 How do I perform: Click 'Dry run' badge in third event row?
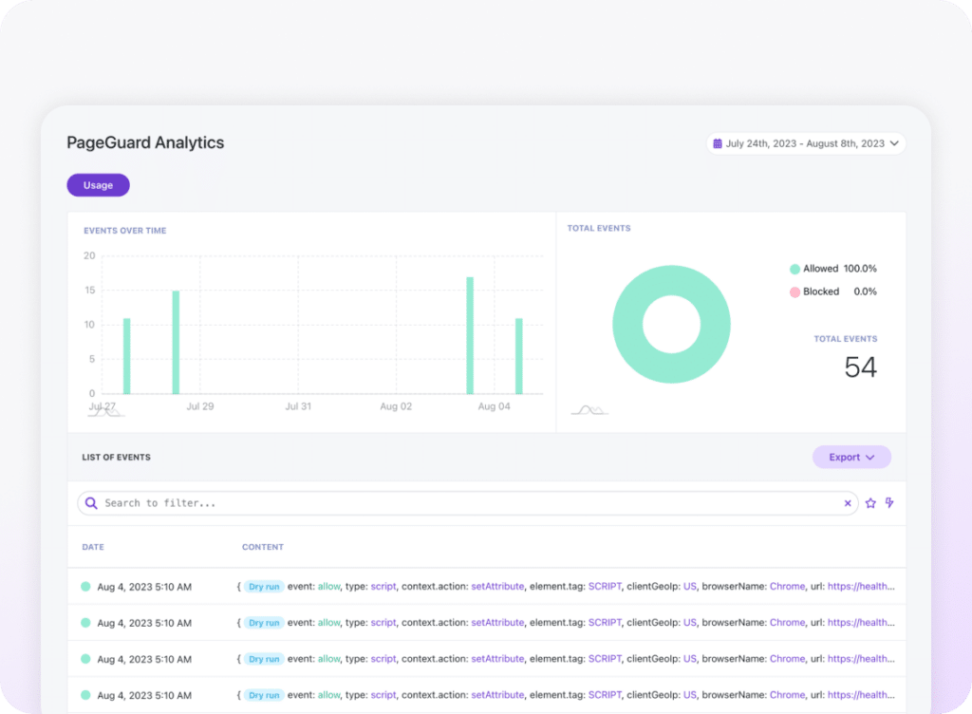(264, 660)
